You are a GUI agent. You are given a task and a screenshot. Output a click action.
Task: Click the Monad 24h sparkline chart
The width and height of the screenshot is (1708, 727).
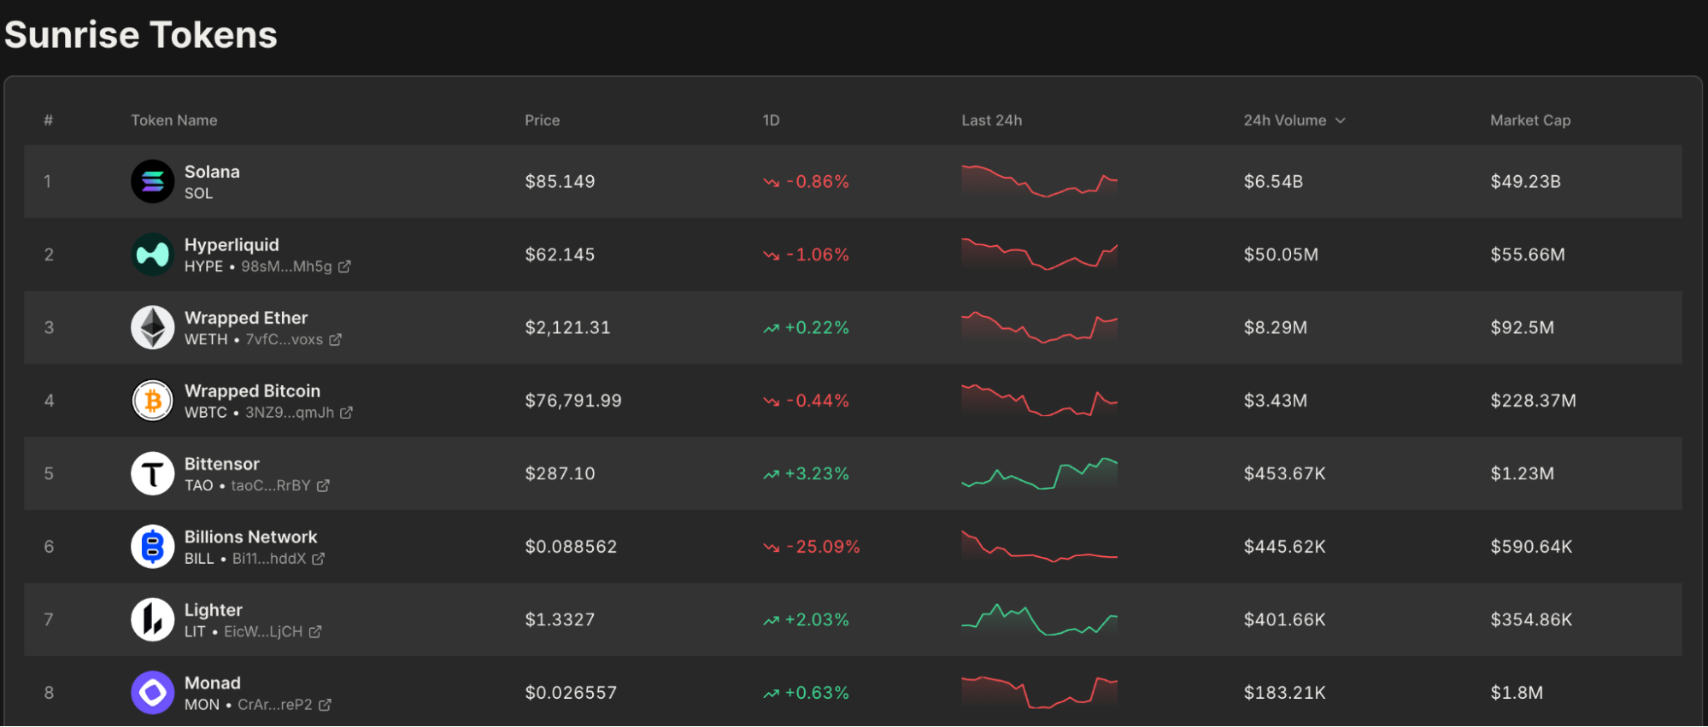click(x=1039, y=693)
